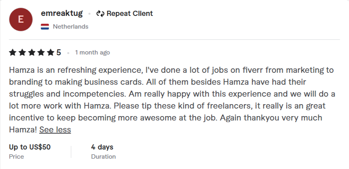The image size is (349, 169).
Task: Select the 'Netherlands' country text
Action: pos(71,27)
